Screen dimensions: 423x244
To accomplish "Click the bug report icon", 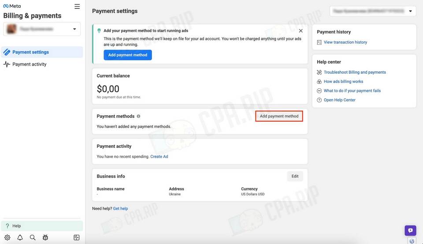I will [x=45, y=237].
